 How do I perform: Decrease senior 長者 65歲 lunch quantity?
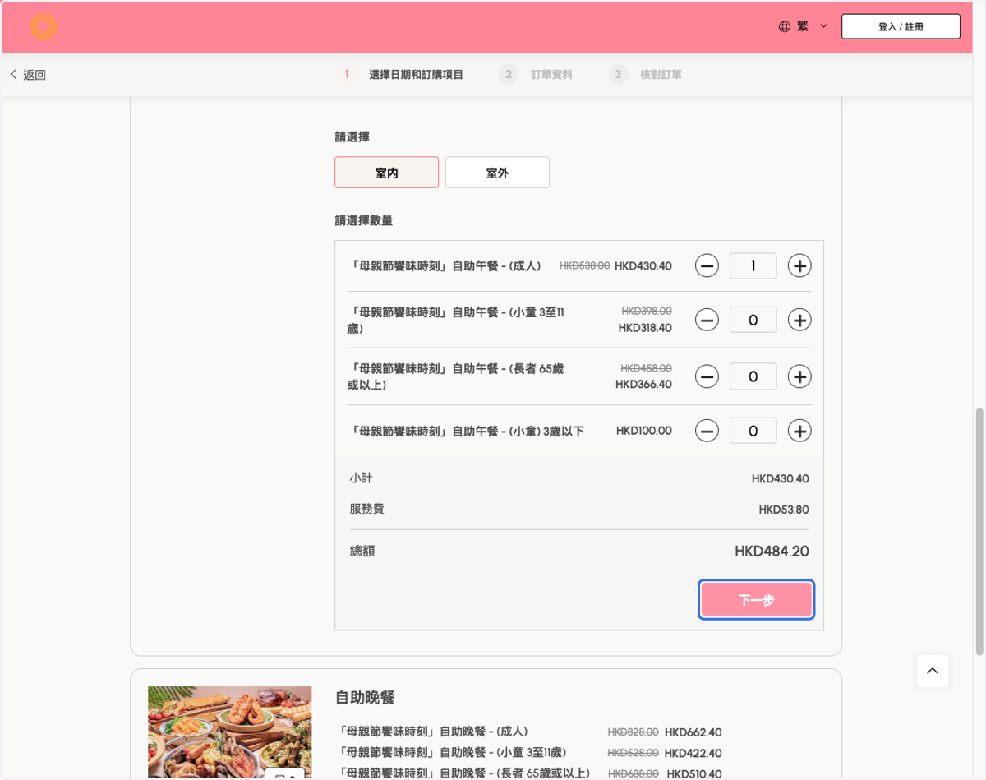click(707, 376)
